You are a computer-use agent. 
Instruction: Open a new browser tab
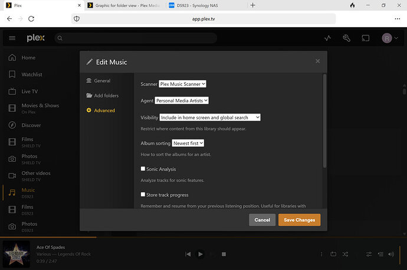[252, 5]
